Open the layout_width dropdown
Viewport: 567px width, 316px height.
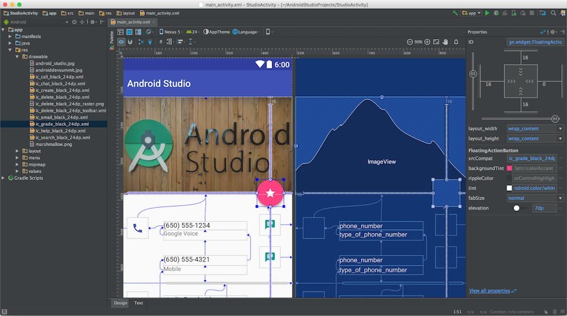click(560, 128)
